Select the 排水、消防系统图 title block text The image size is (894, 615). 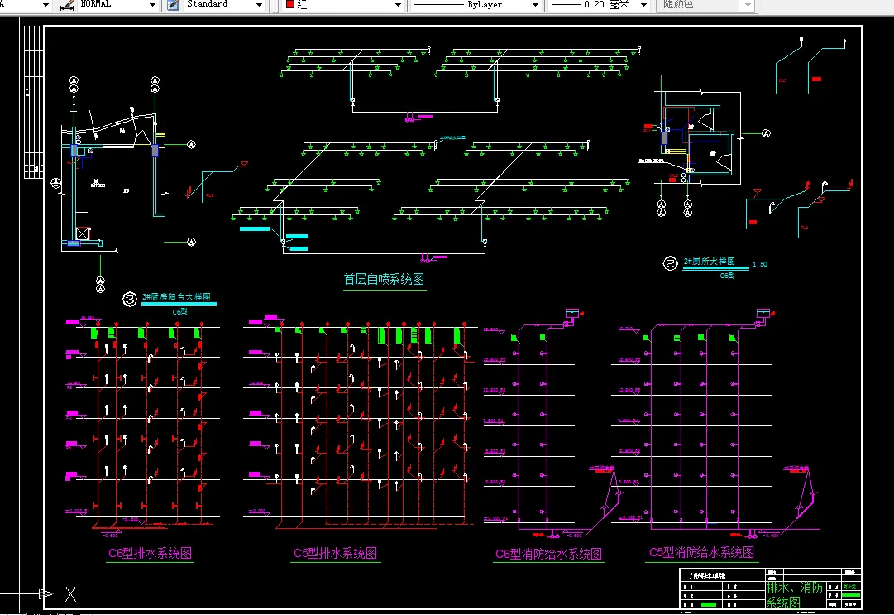(x=794, y=595)
